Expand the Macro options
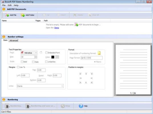 click(x=97, y=62)
